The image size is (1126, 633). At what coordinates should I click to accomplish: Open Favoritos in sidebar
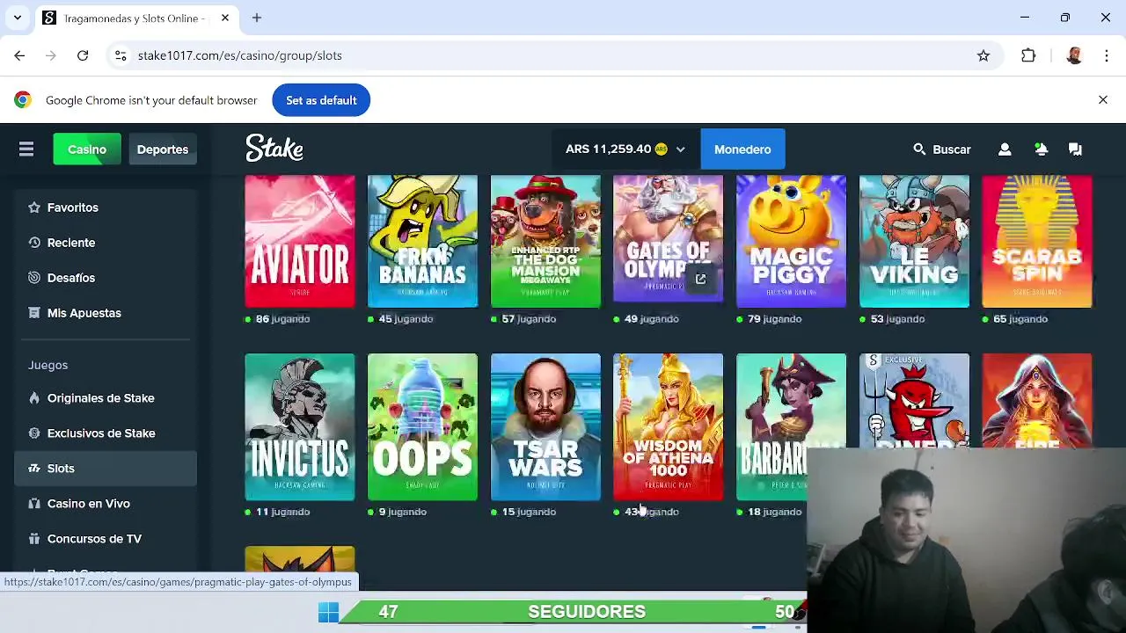(106, 207)
